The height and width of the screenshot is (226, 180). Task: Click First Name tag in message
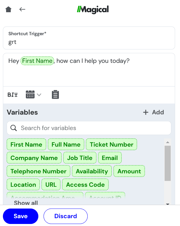click(x=37, y=61)
